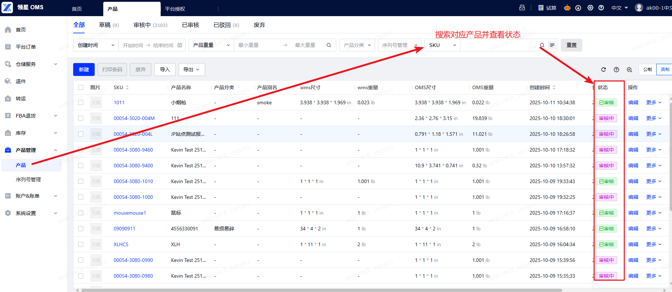Check the row for SKU 1011
This screenshot has height=292, width=672.
tap(81, 102)
